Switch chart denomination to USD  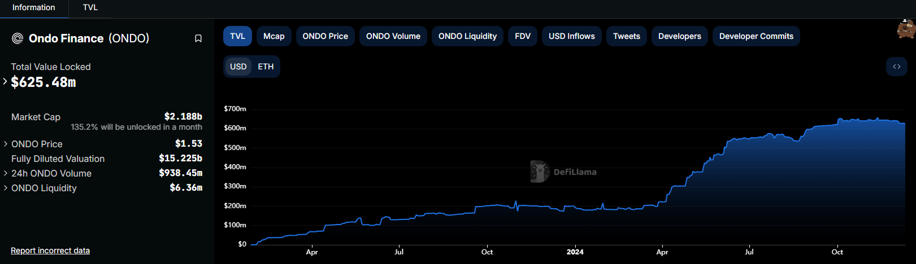point(238,67)
